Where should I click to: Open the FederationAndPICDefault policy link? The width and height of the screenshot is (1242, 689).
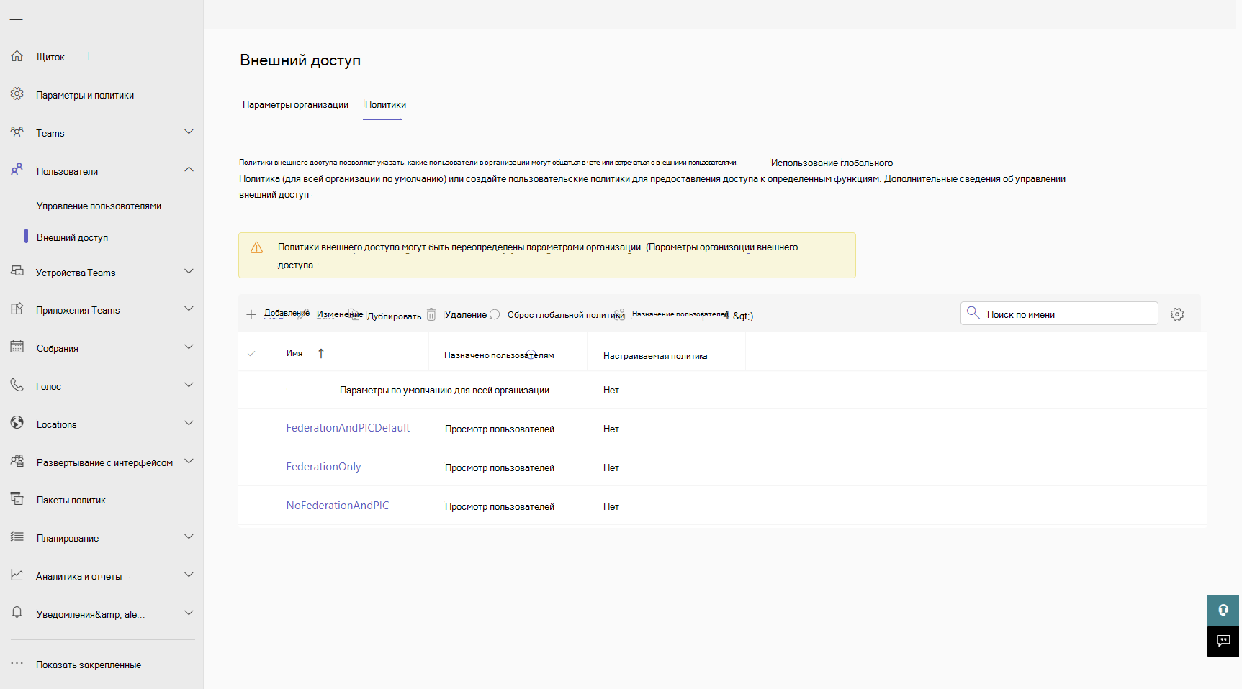[348, 428]
